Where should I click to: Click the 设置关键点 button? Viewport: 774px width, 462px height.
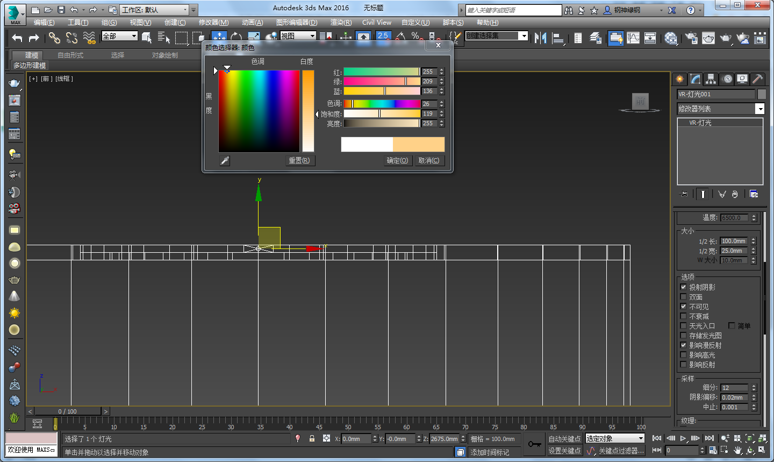(x=564, y=451)
